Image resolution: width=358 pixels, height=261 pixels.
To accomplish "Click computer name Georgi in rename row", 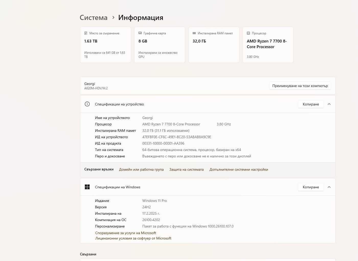I will 89,84.
